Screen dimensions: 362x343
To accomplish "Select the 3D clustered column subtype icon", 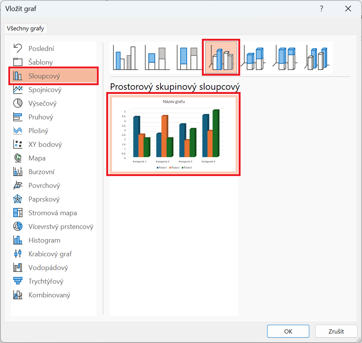I will pos(221,57).
